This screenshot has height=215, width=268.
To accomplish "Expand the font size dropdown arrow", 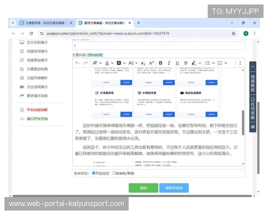I will 100,63.
